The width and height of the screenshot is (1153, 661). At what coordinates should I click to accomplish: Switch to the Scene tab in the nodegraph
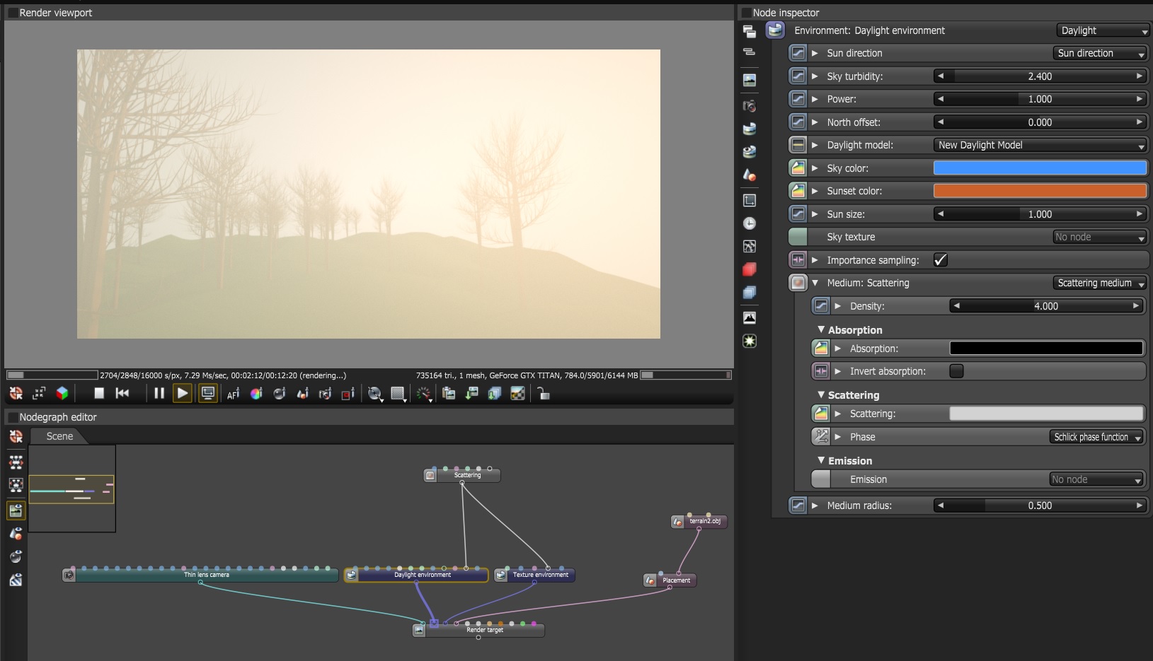59,436
